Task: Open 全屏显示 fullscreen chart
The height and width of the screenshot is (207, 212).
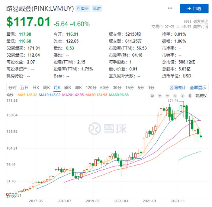Action: (x=198, y=88)
